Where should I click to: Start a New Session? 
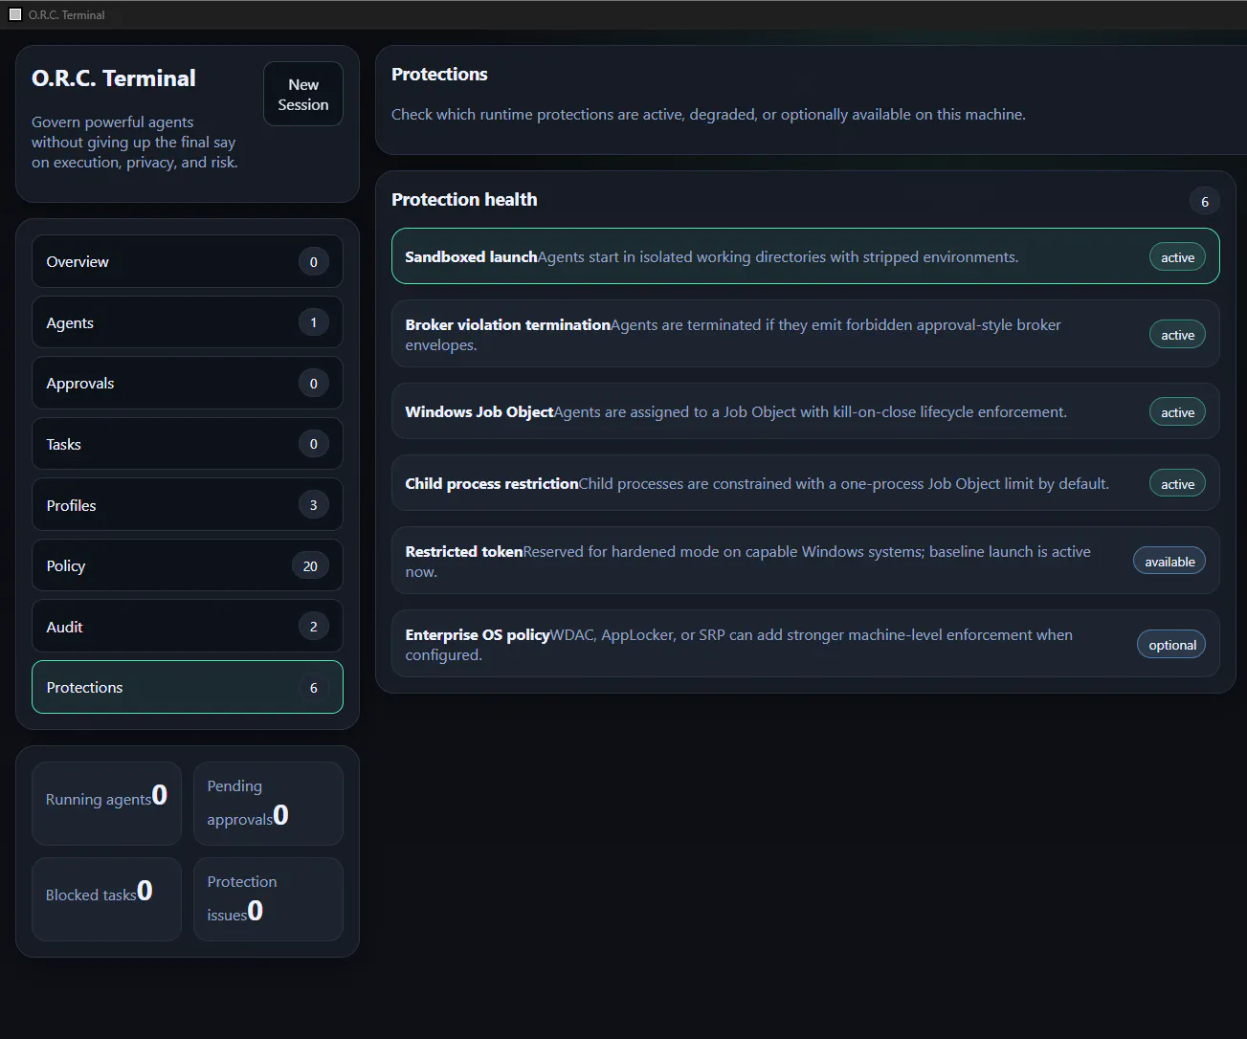[x=303, y=94]
